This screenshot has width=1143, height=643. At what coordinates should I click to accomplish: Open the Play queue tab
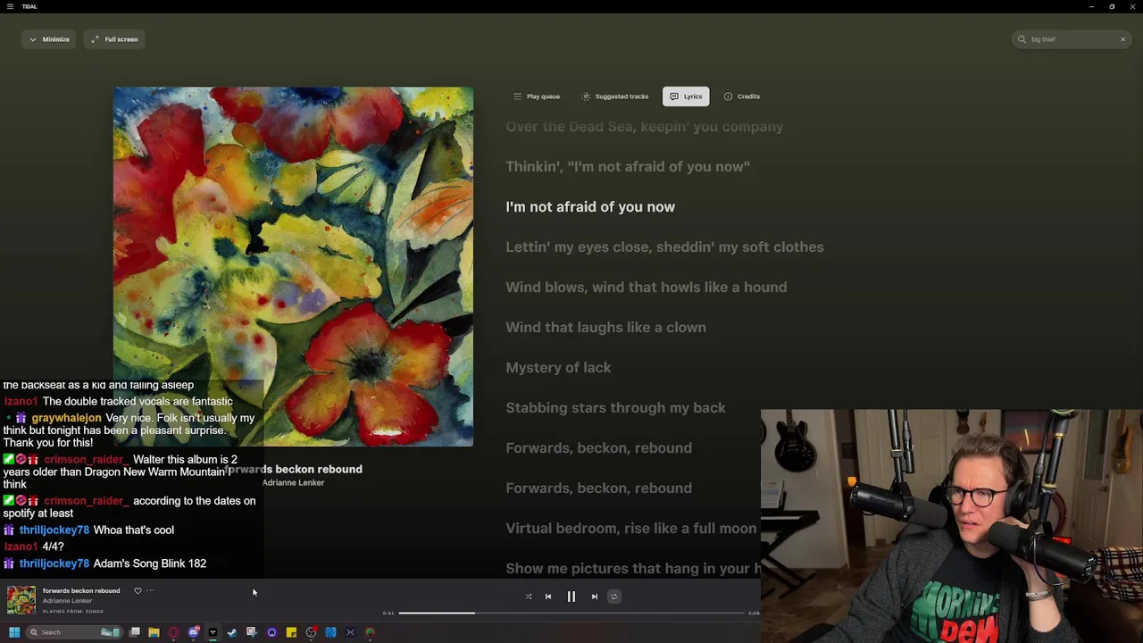tap(536, 96)
